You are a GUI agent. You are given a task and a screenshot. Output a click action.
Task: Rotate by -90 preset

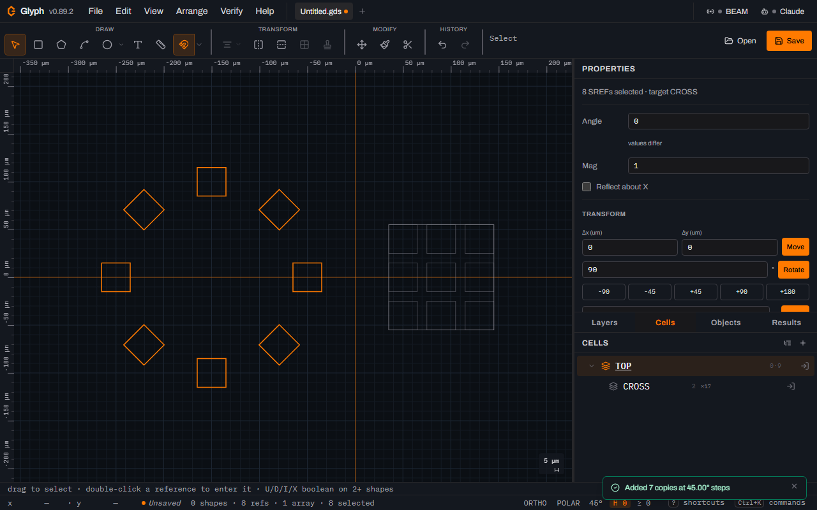click(x=604, y=292)
